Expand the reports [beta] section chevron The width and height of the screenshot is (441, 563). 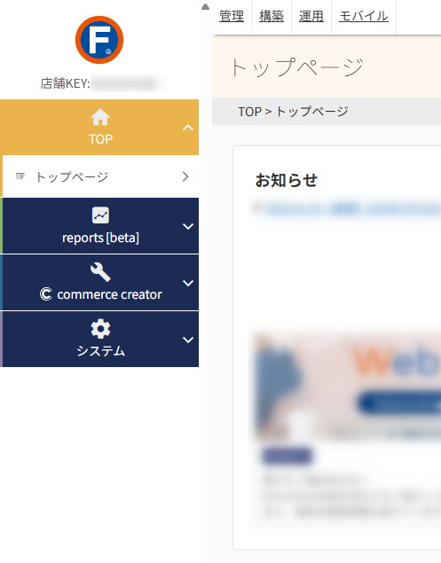coord(188,226)
